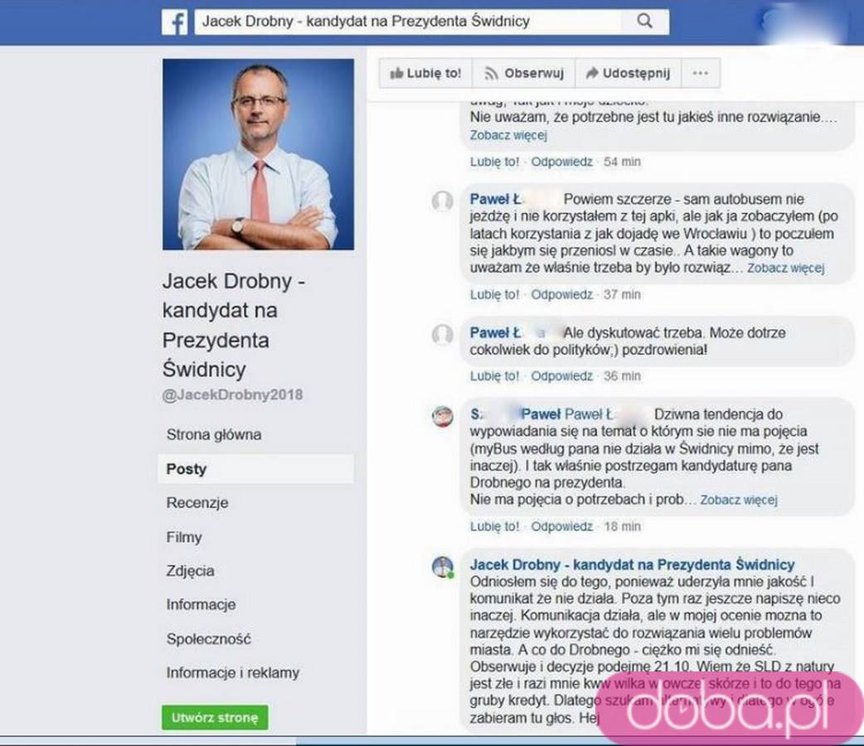The width and height of the screenshot is (864, 746).
Task: Click the '36 min' comment timestamp
Action: click(x=622, y=376)
